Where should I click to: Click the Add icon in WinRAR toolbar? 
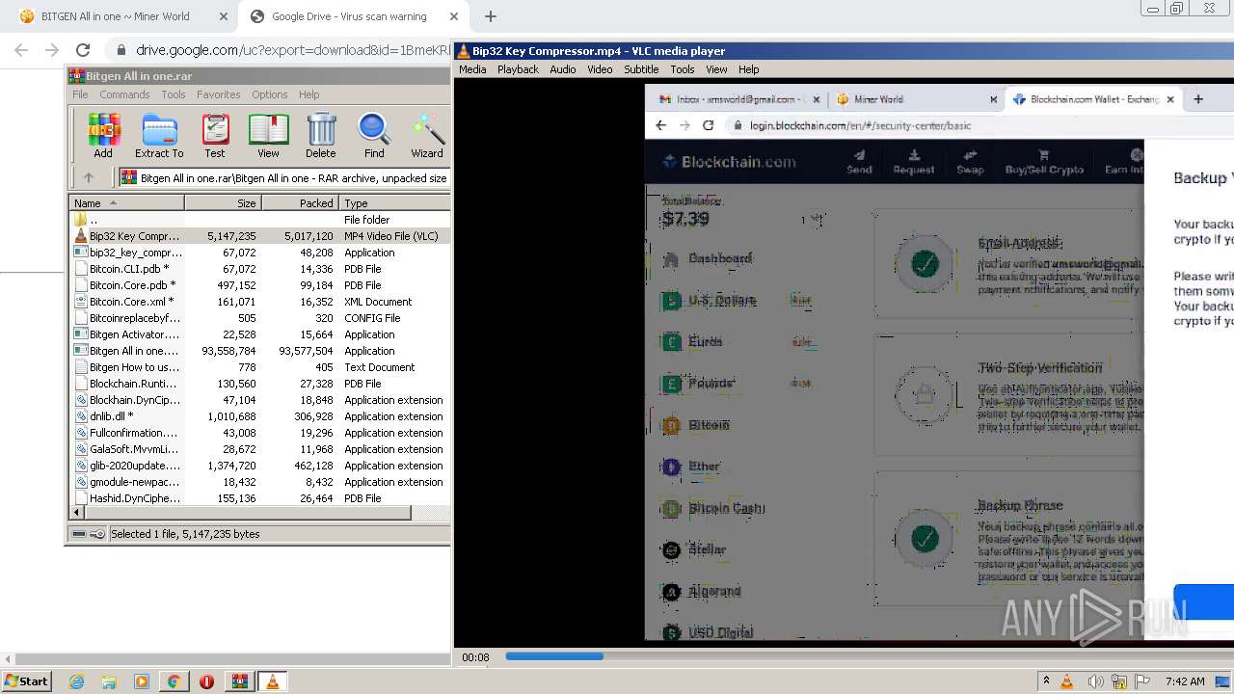tap(103, 136)
